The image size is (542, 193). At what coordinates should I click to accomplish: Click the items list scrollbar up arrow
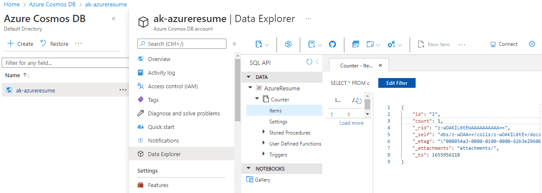(367, 95)
